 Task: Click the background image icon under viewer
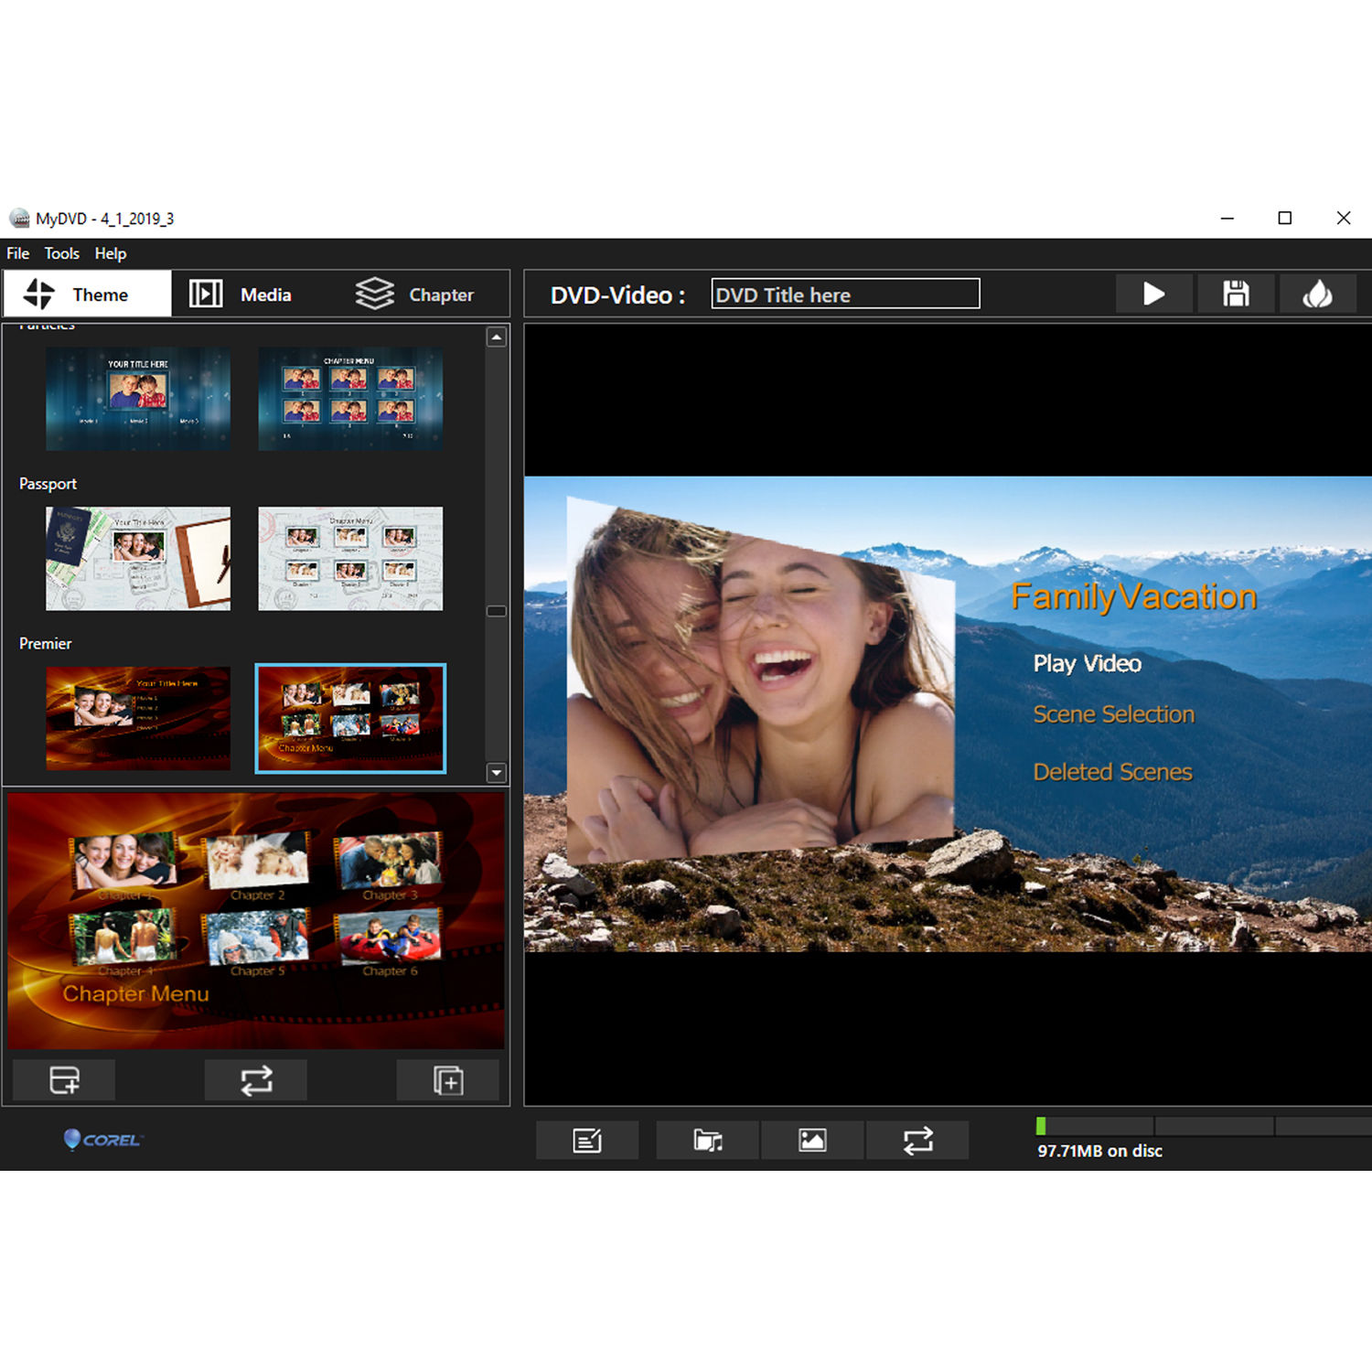point(812,1141)
